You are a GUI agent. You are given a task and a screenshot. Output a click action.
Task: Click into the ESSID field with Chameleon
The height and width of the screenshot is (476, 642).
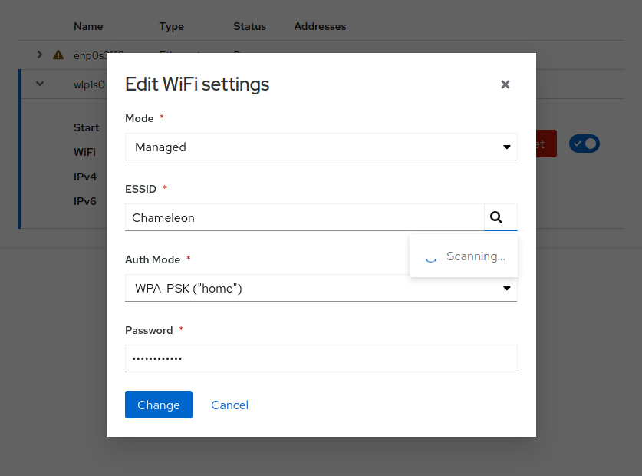pyautogui.click(x=304, y=217)
